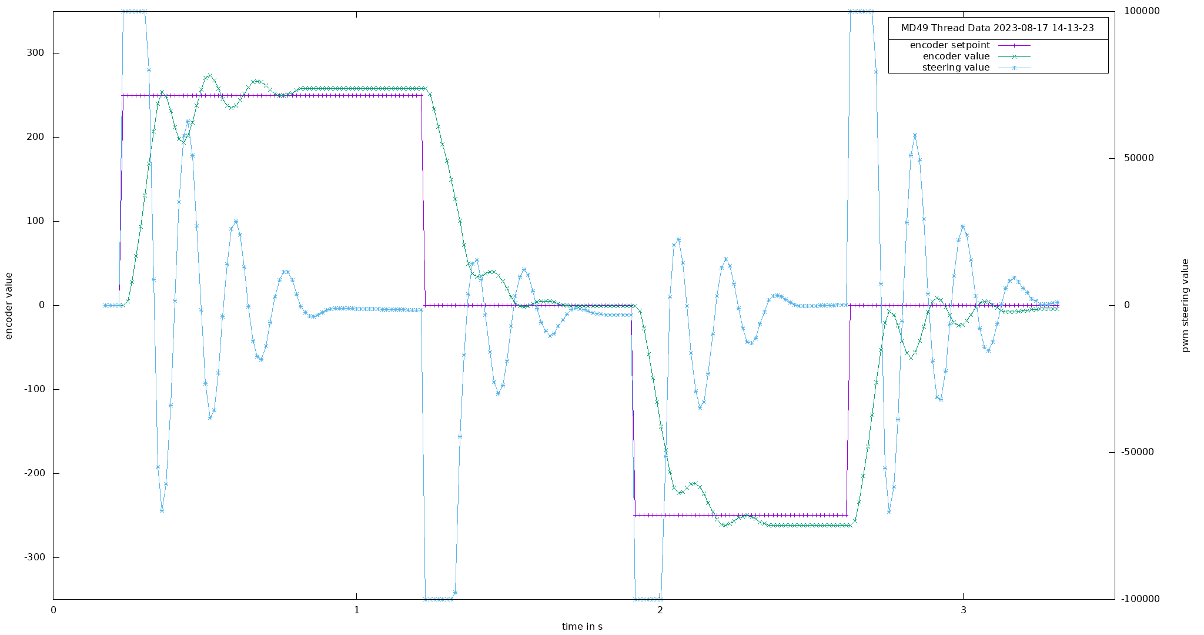Click the green encoder value legend line sample

(1014, 56)
